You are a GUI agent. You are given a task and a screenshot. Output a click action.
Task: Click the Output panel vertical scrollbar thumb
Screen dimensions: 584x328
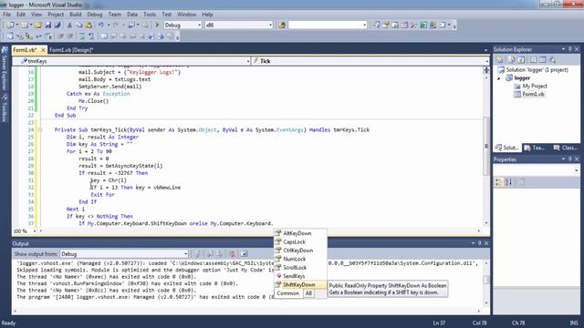(486, 280)
